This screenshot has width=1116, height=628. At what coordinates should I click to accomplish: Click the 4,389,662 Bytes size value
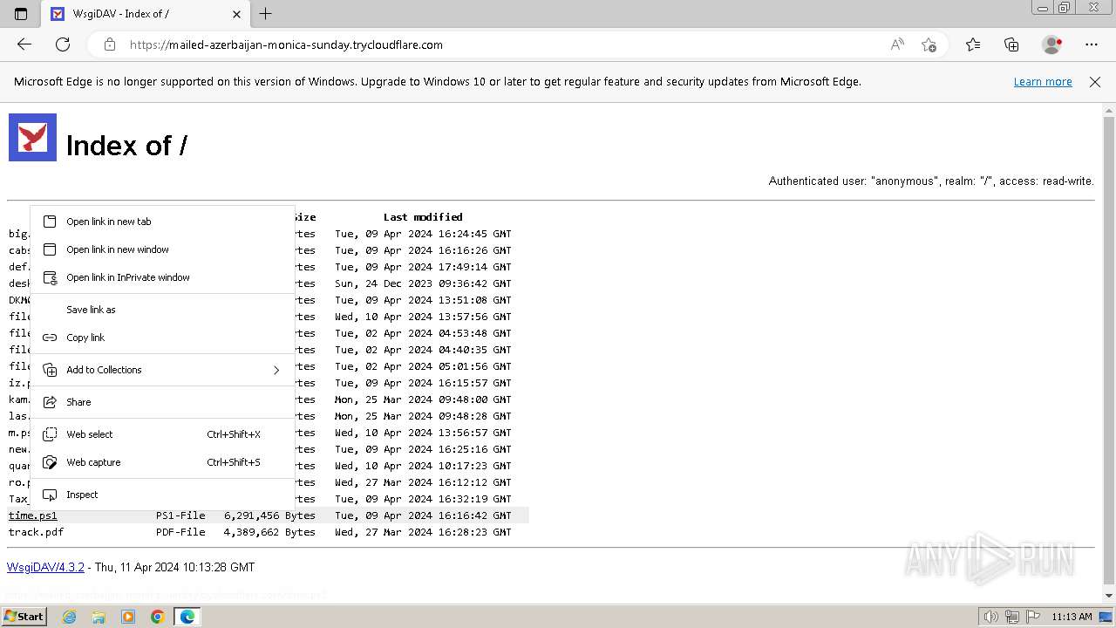[x=269, y=532]
